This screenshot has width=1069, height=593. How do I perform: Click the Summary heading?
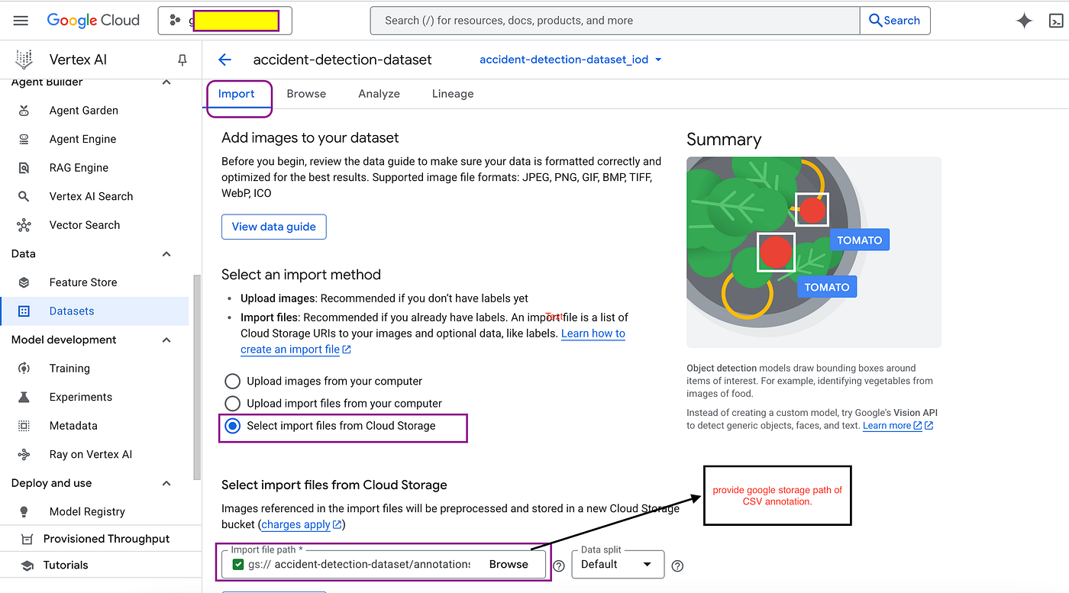724,140
